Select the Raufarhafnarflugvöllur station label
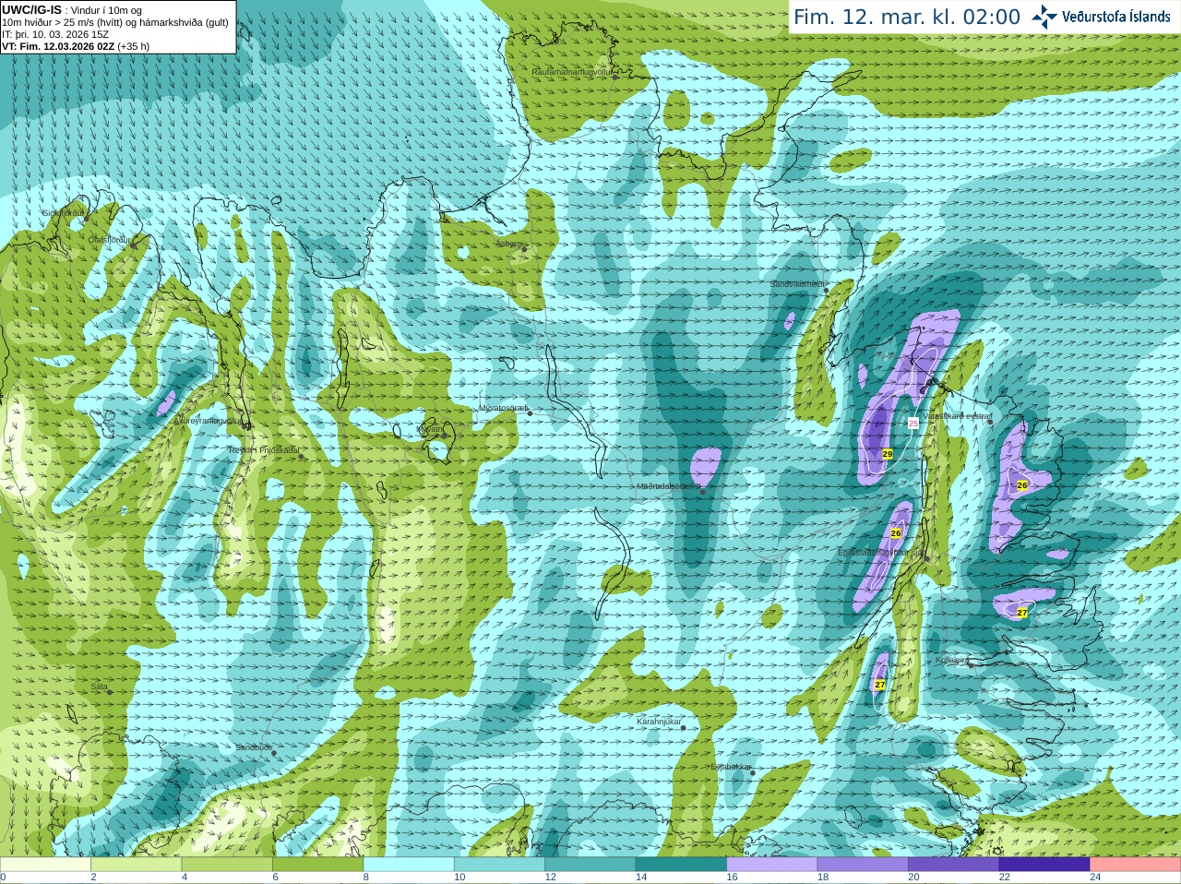Screen dimensions: 1181x884 (x=572, y=71)
